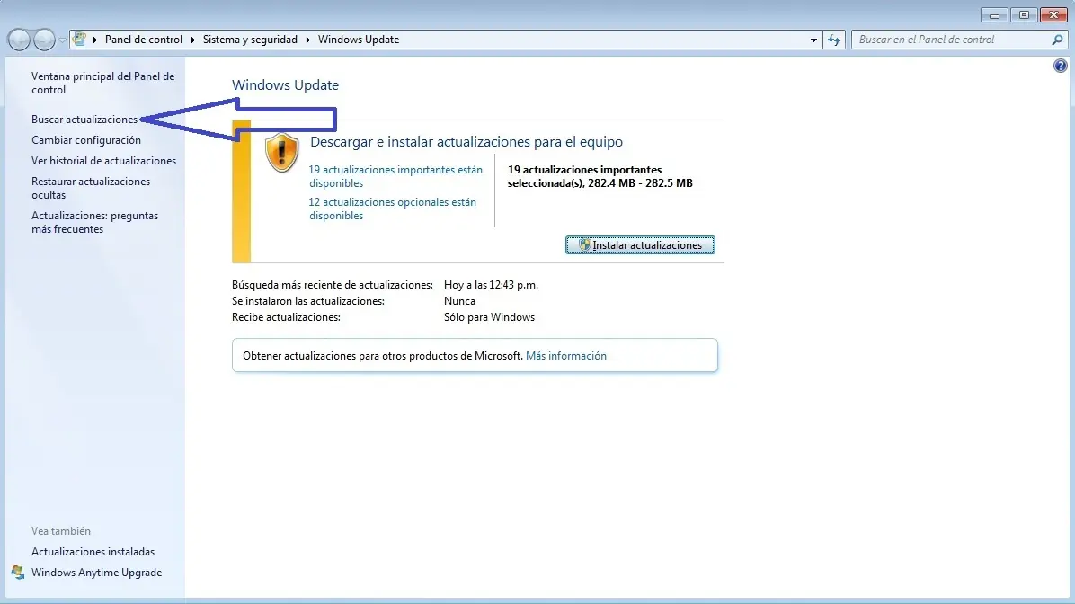Expand the address bar history dropdown

813,40
